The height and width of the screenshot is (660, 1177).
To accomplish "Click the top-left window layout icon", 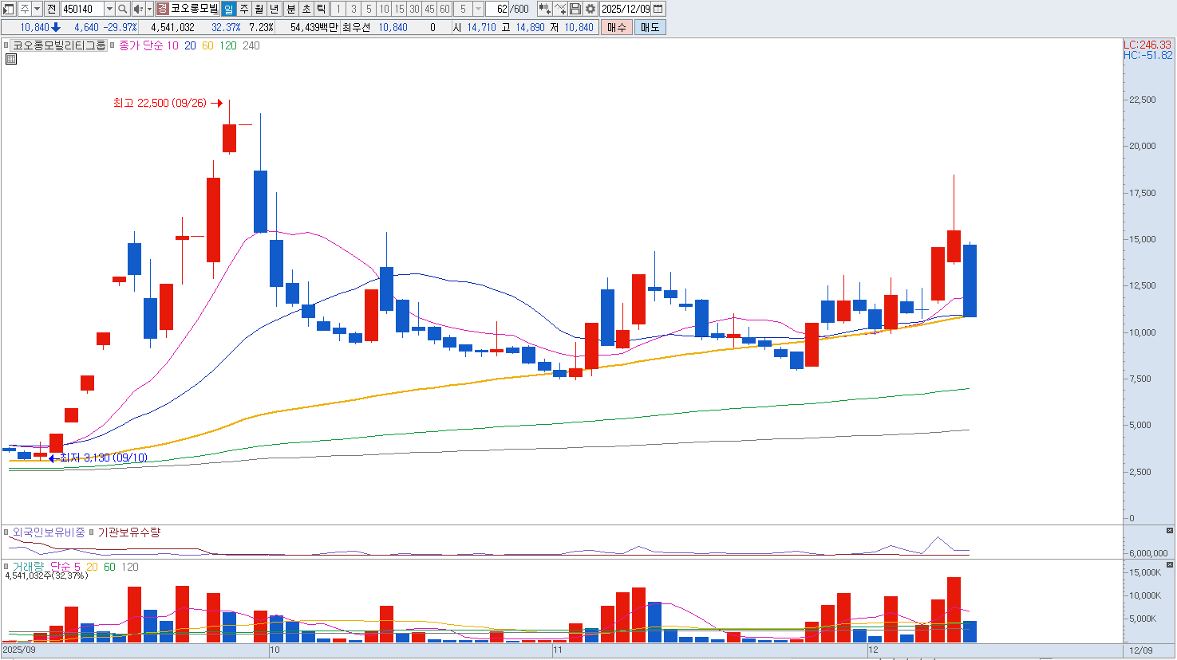I will tap(8, 9).
